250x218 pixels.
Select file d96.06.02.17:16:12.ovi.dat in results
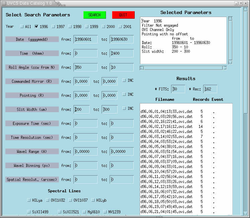(x=166, y=127)
